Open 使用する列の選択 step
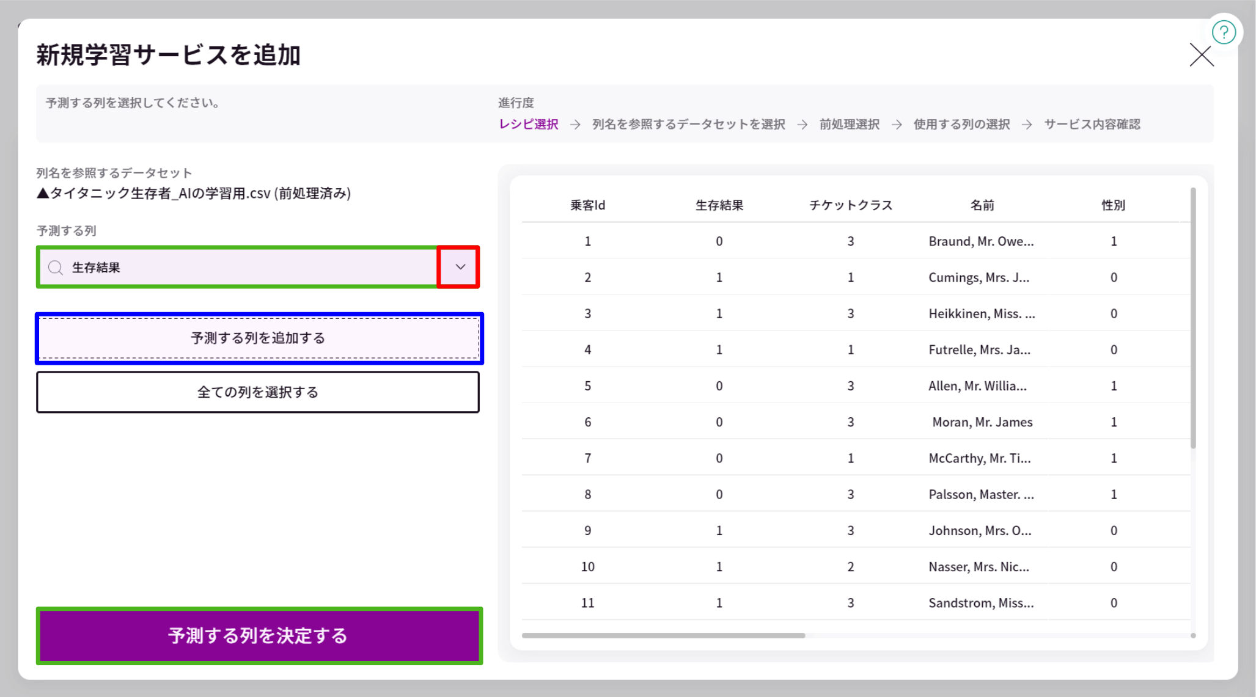 tap(961, 124)
